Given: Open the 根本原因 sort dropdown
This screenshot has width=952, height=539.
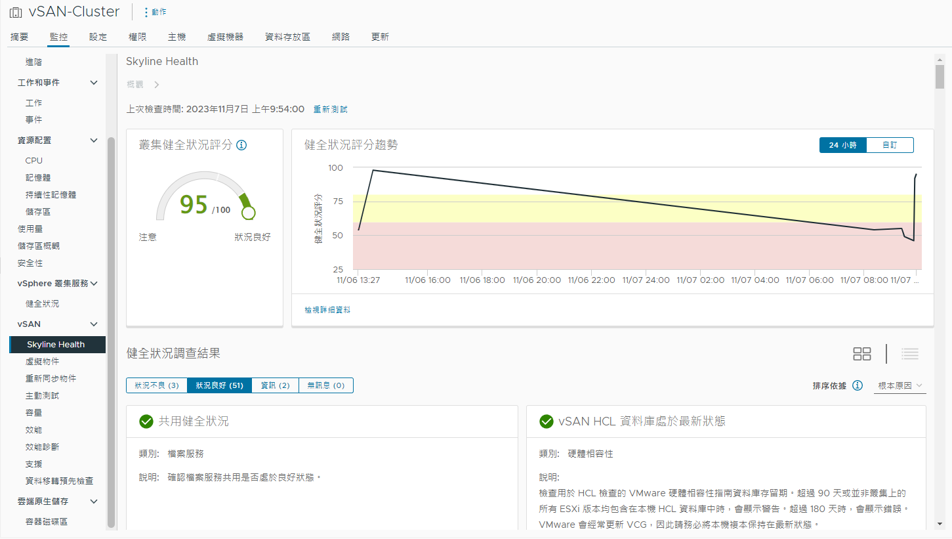Looking at the screenshot, I should coord(900,385).
